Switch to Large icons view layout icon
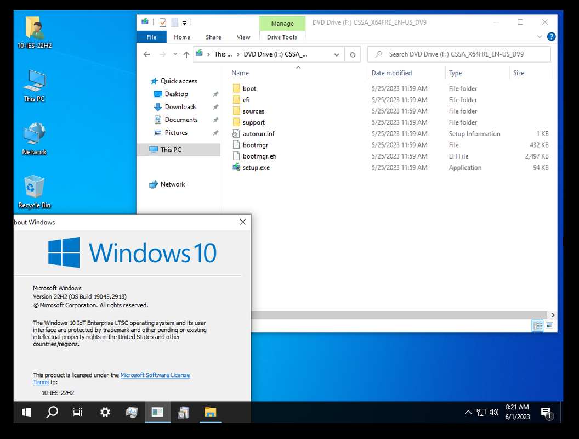The height and width of the screenshot is (439, 579). pos(549,325)
